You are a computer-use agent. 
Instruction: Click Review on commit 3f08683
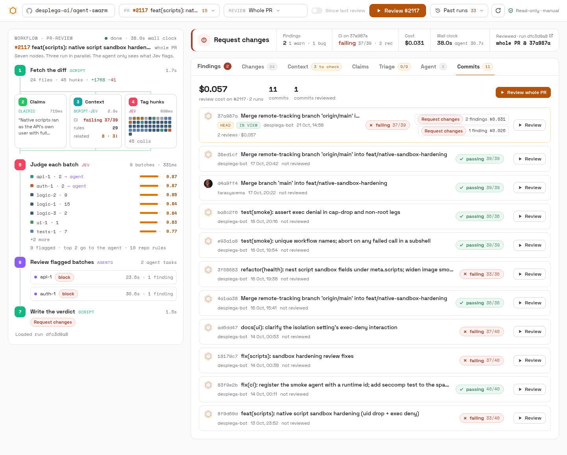point(530,274)
